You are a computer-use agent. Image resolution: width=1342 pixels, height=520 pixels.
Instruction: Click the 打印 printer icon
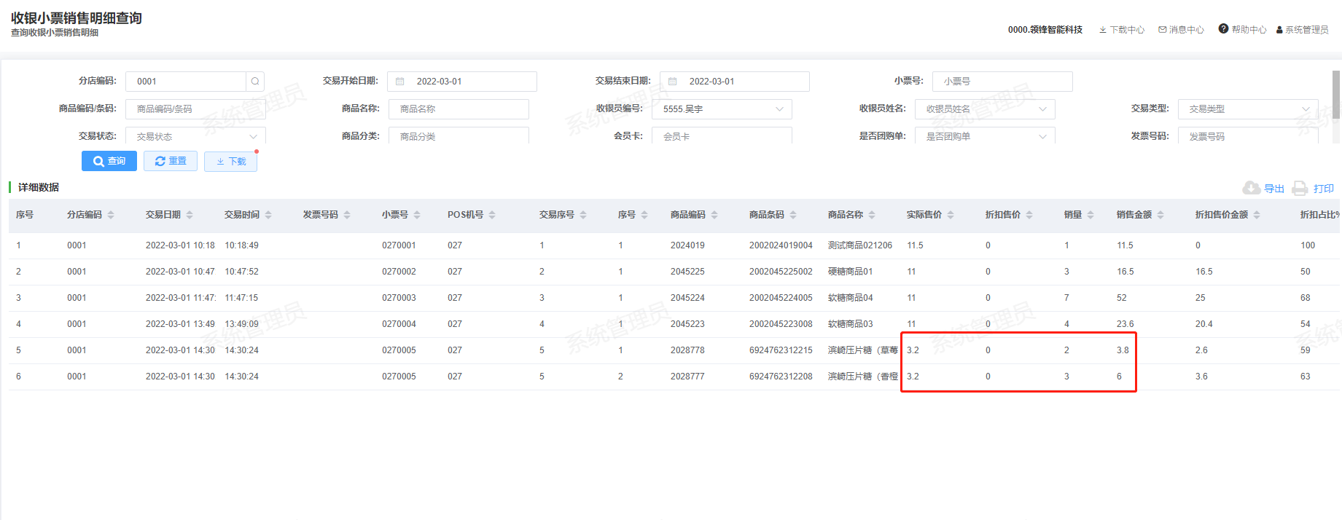1300,189
